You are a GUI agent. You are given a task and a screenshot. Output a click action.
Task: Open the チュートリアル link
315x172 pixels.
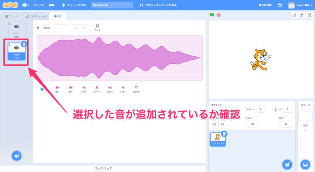pos(75,5)
